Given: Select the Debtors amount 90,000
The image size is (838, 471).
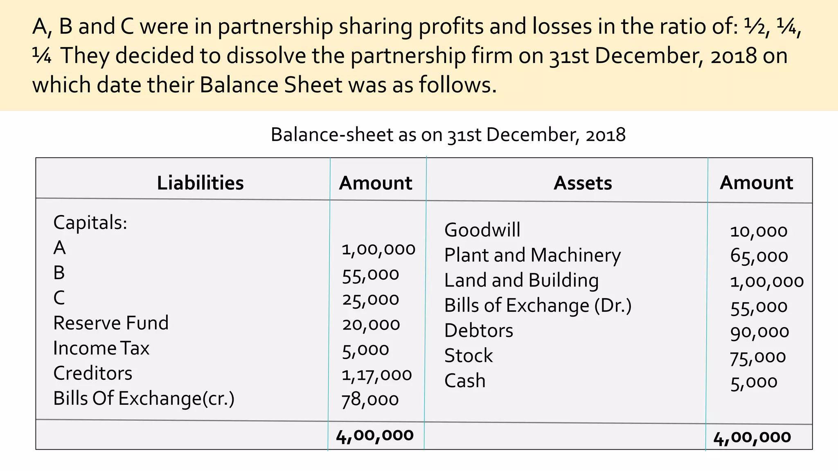Looking at the screenshot, I should tap(759, 332).
